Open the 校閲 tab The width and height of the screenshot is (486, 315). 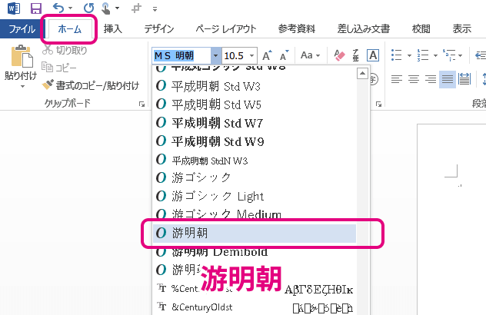coord(421,28)
